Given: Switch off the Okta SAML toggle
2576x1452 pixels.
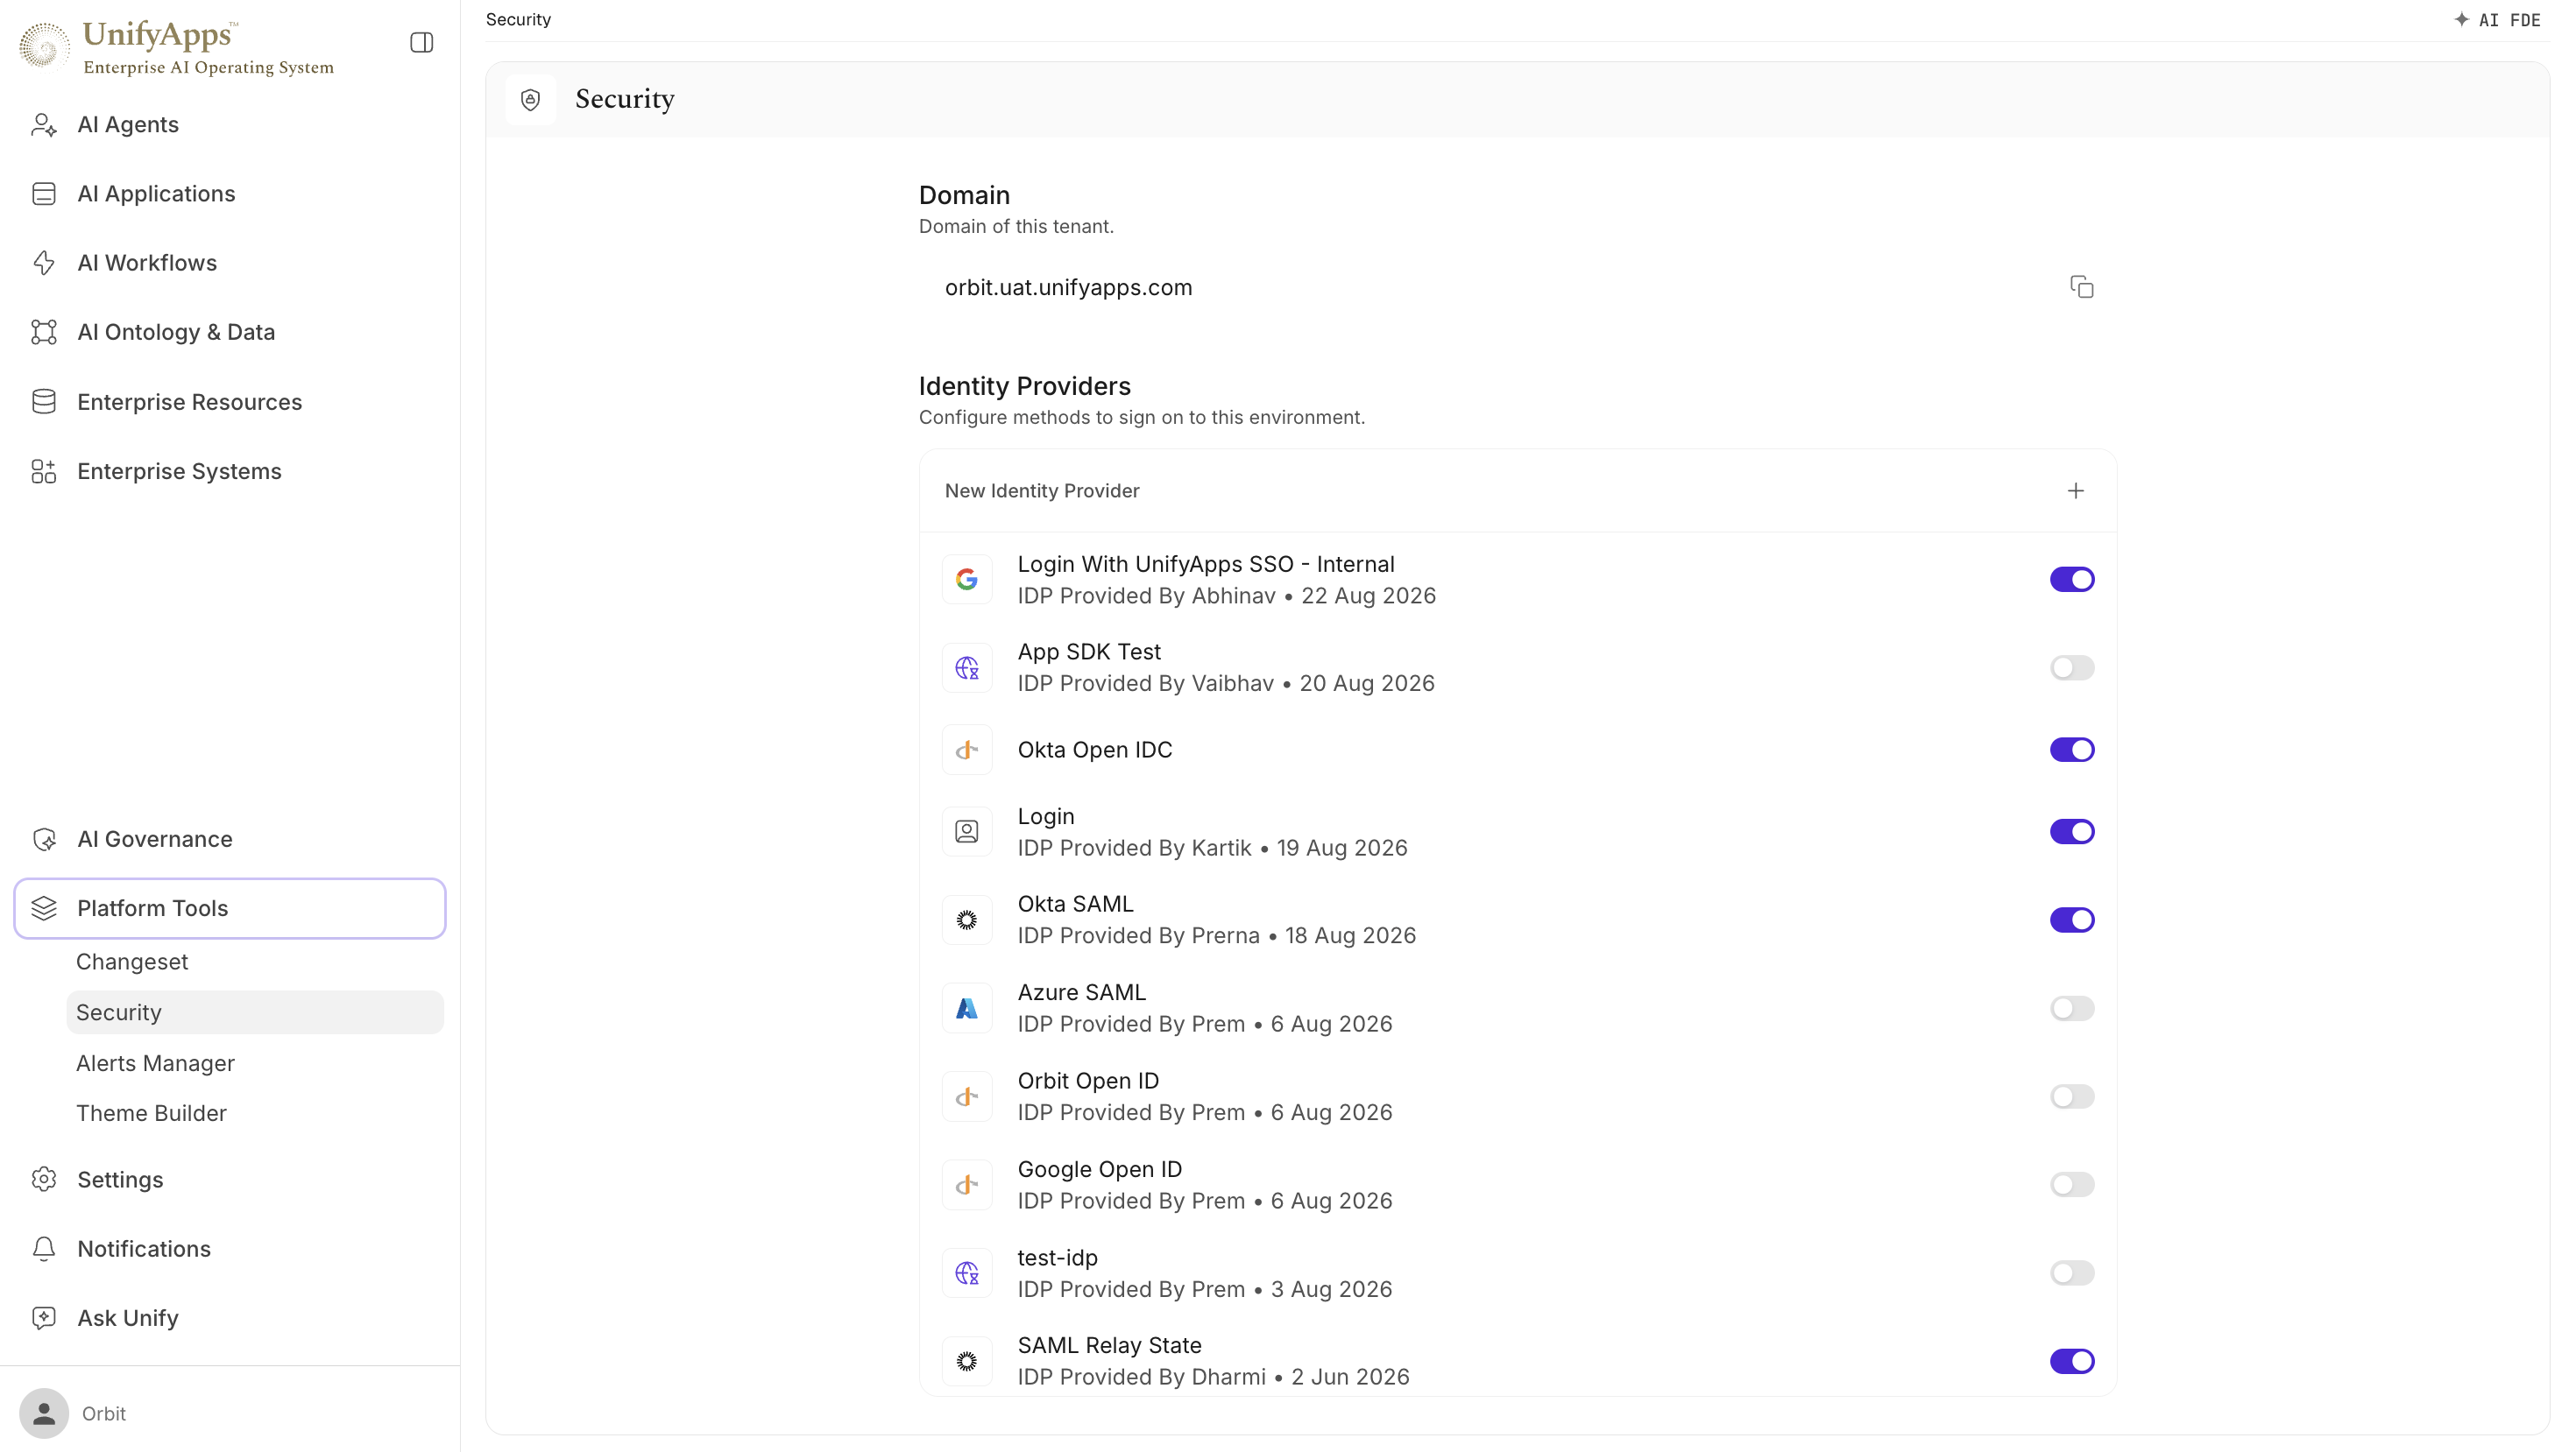Looking at the screenshot, I should [x=2072, y=920].
